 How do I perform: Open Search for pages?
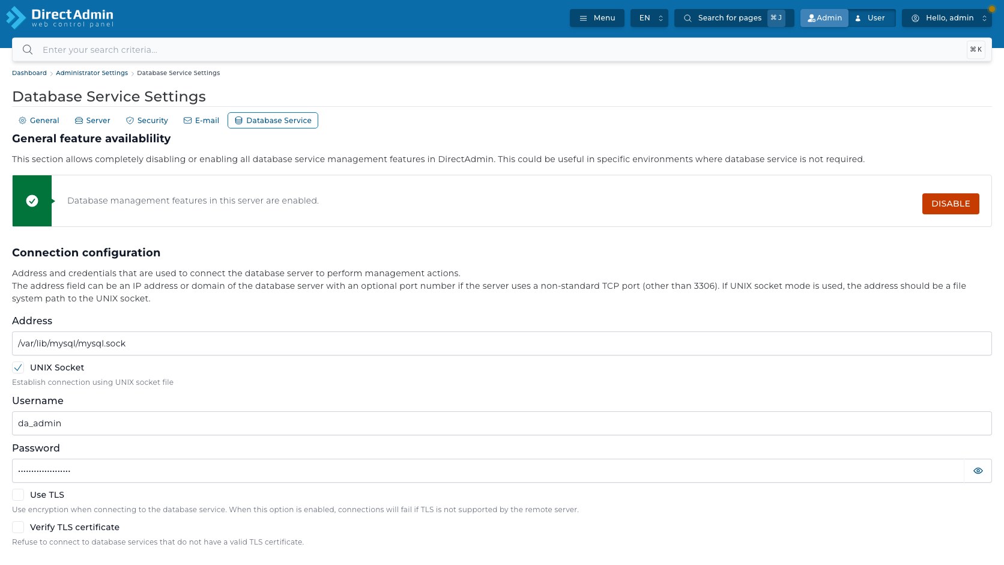coord(734,18)
